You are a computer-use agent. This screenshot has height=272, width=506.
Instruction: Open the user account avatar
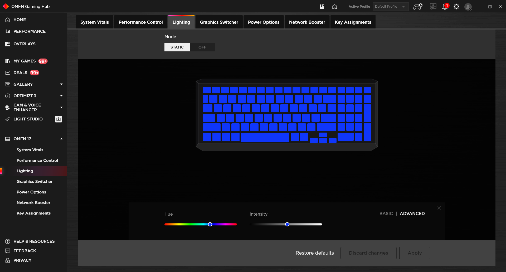point(468,7)
